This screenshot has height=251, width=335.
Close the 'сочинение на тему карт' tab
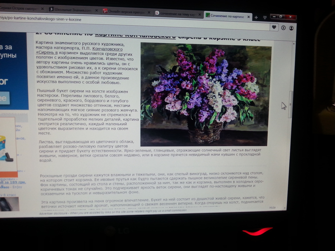click(x=200, y=14)
